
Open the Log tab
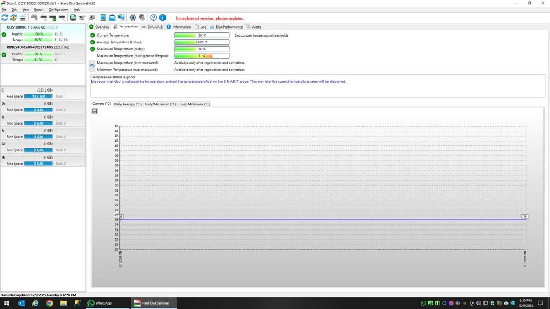(200, 27)
